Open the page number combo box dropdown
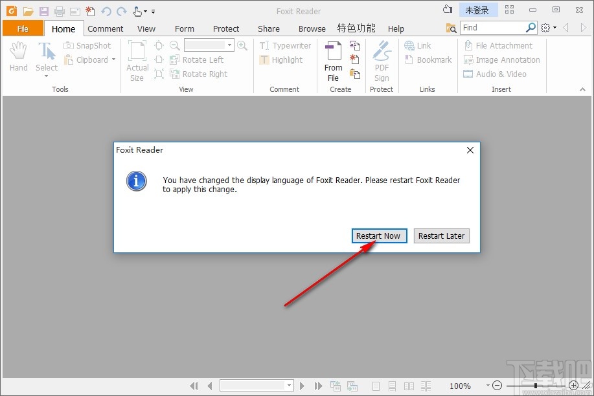 [289, 386]
